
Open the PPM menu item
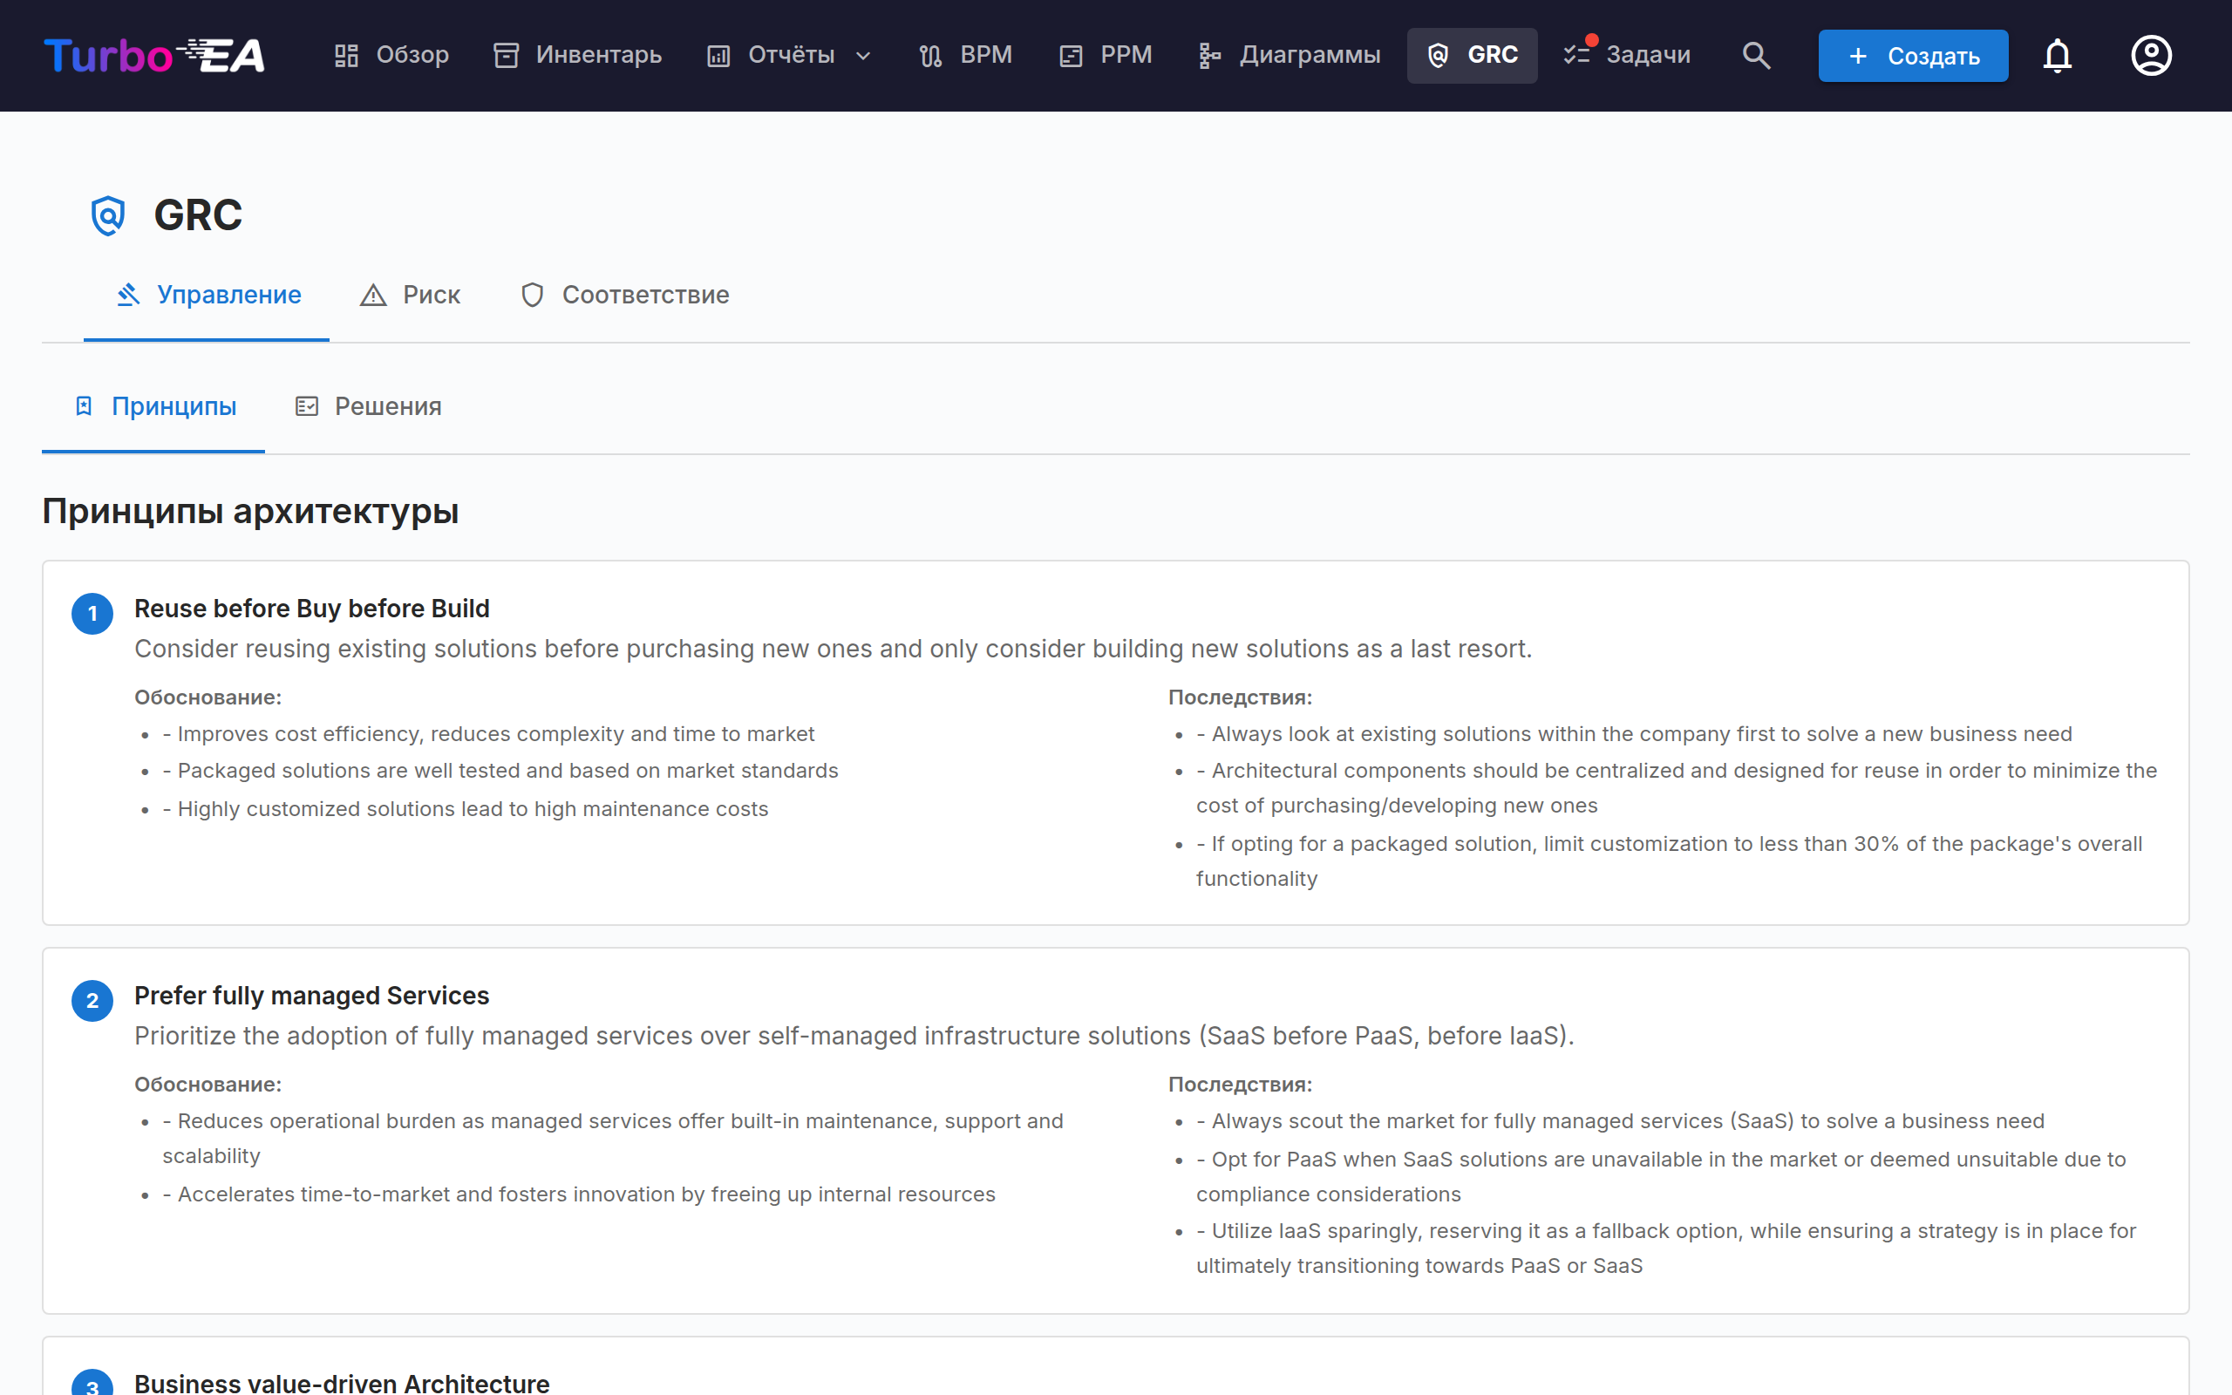pos(1105,55)
